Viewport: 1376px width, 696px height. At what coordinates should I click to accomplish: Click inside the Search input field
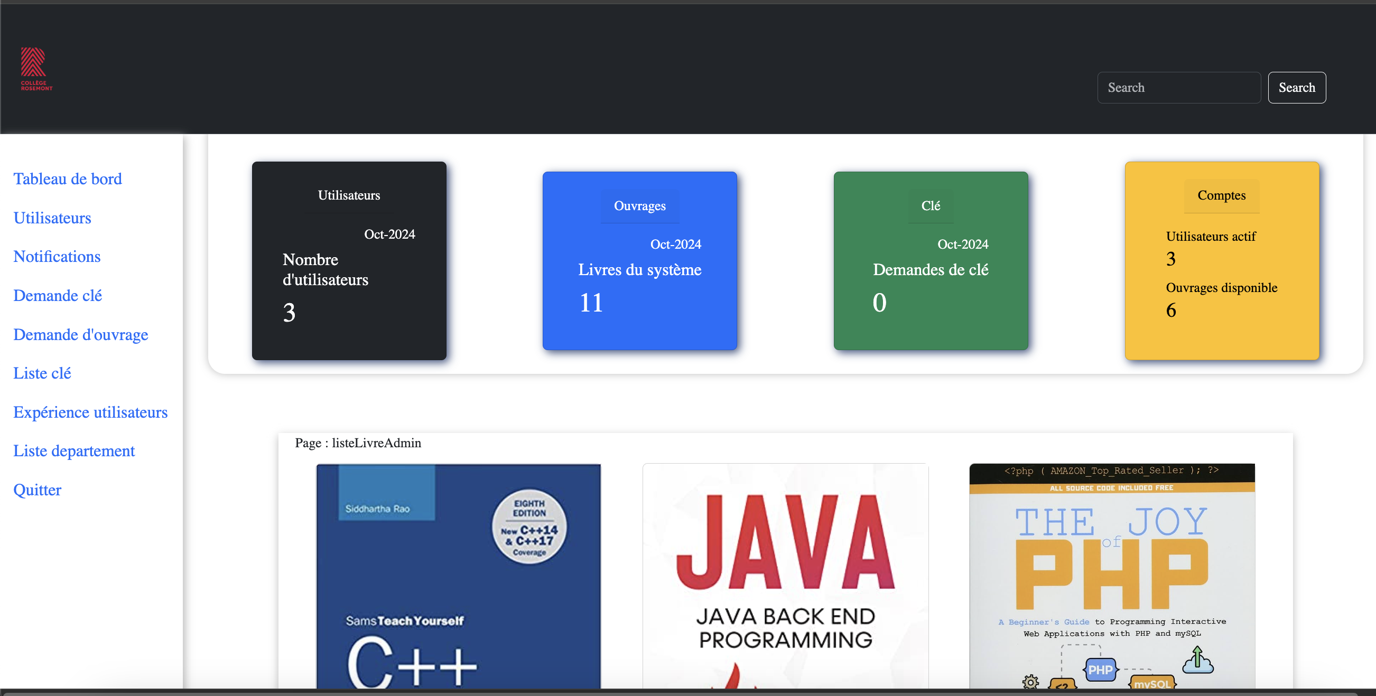coord(1178,87)
